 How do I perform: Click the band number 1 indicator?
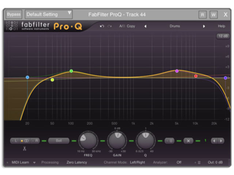205,140
